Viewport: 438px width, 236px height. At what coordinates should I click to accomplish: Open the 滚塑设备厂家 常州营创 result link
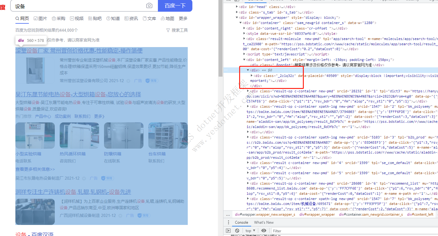[79, 50]
